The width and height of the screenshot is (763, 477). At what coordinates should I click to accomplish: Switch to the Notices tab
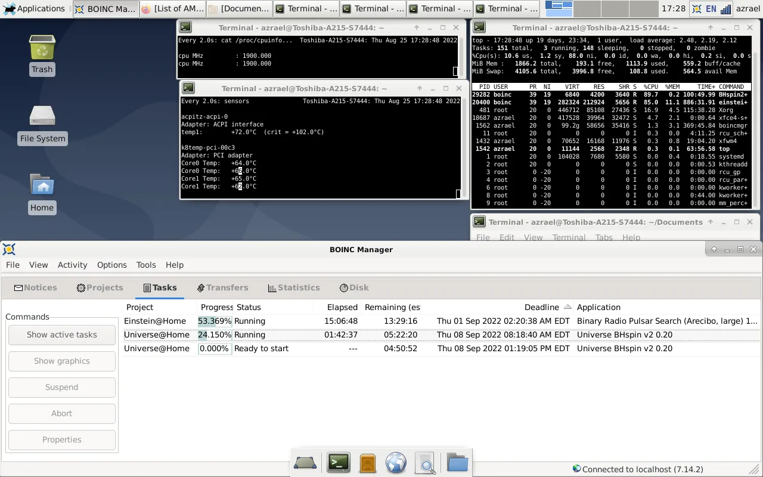(35, 287)
